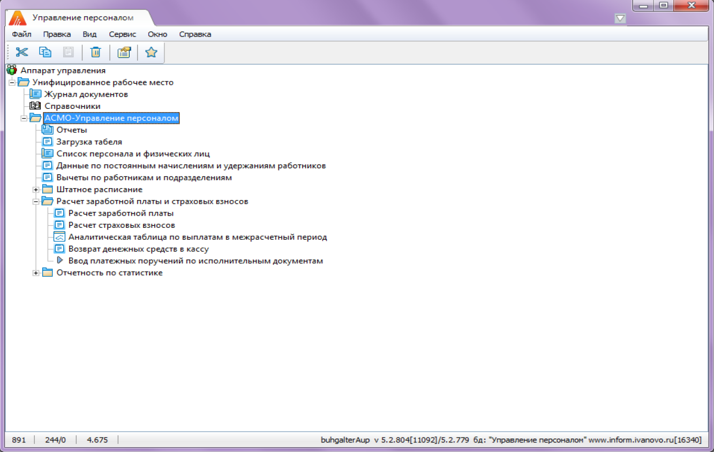Click icon of Возврат денежных средств в кассу

click(x=59, y=249)
